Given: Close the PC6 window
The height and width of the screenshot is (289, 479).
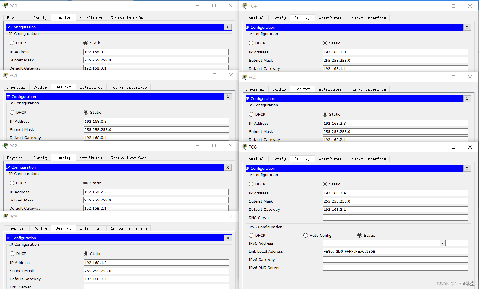Looking at the screenshot, I should click(x=470, y=147).
